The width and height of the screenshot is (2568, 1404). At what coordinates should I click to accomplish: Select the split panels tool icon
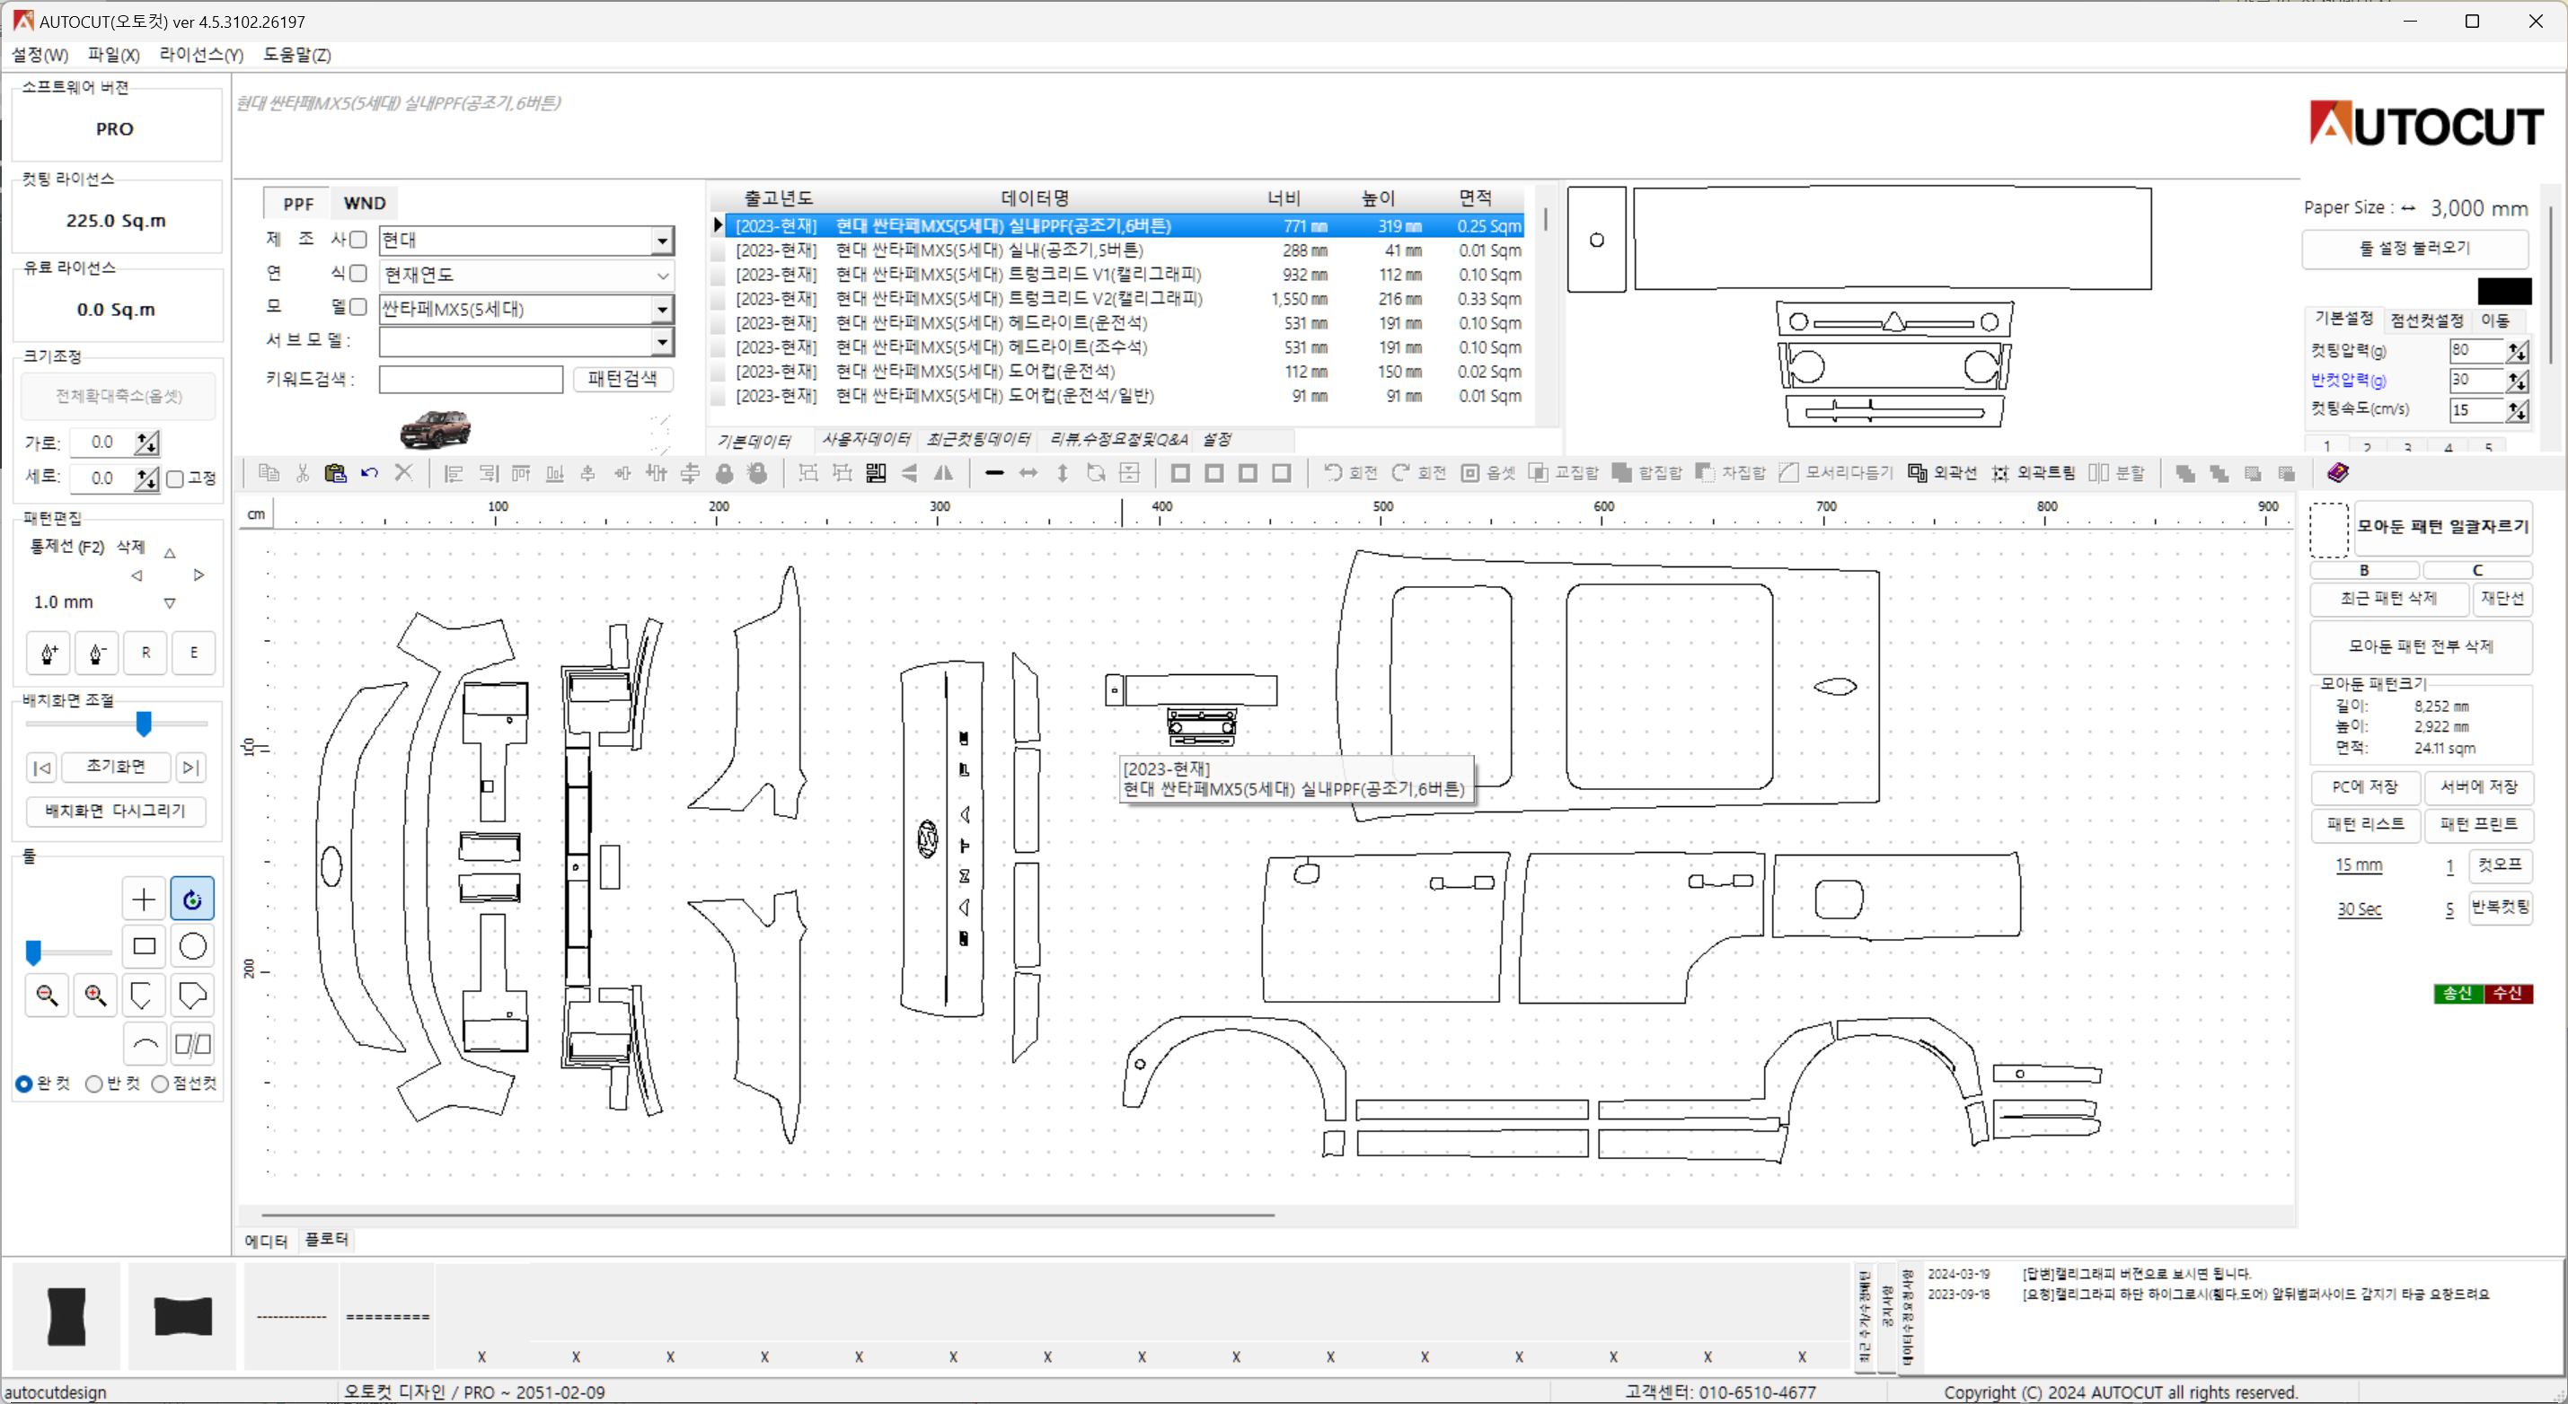[x=192, y=1044]
